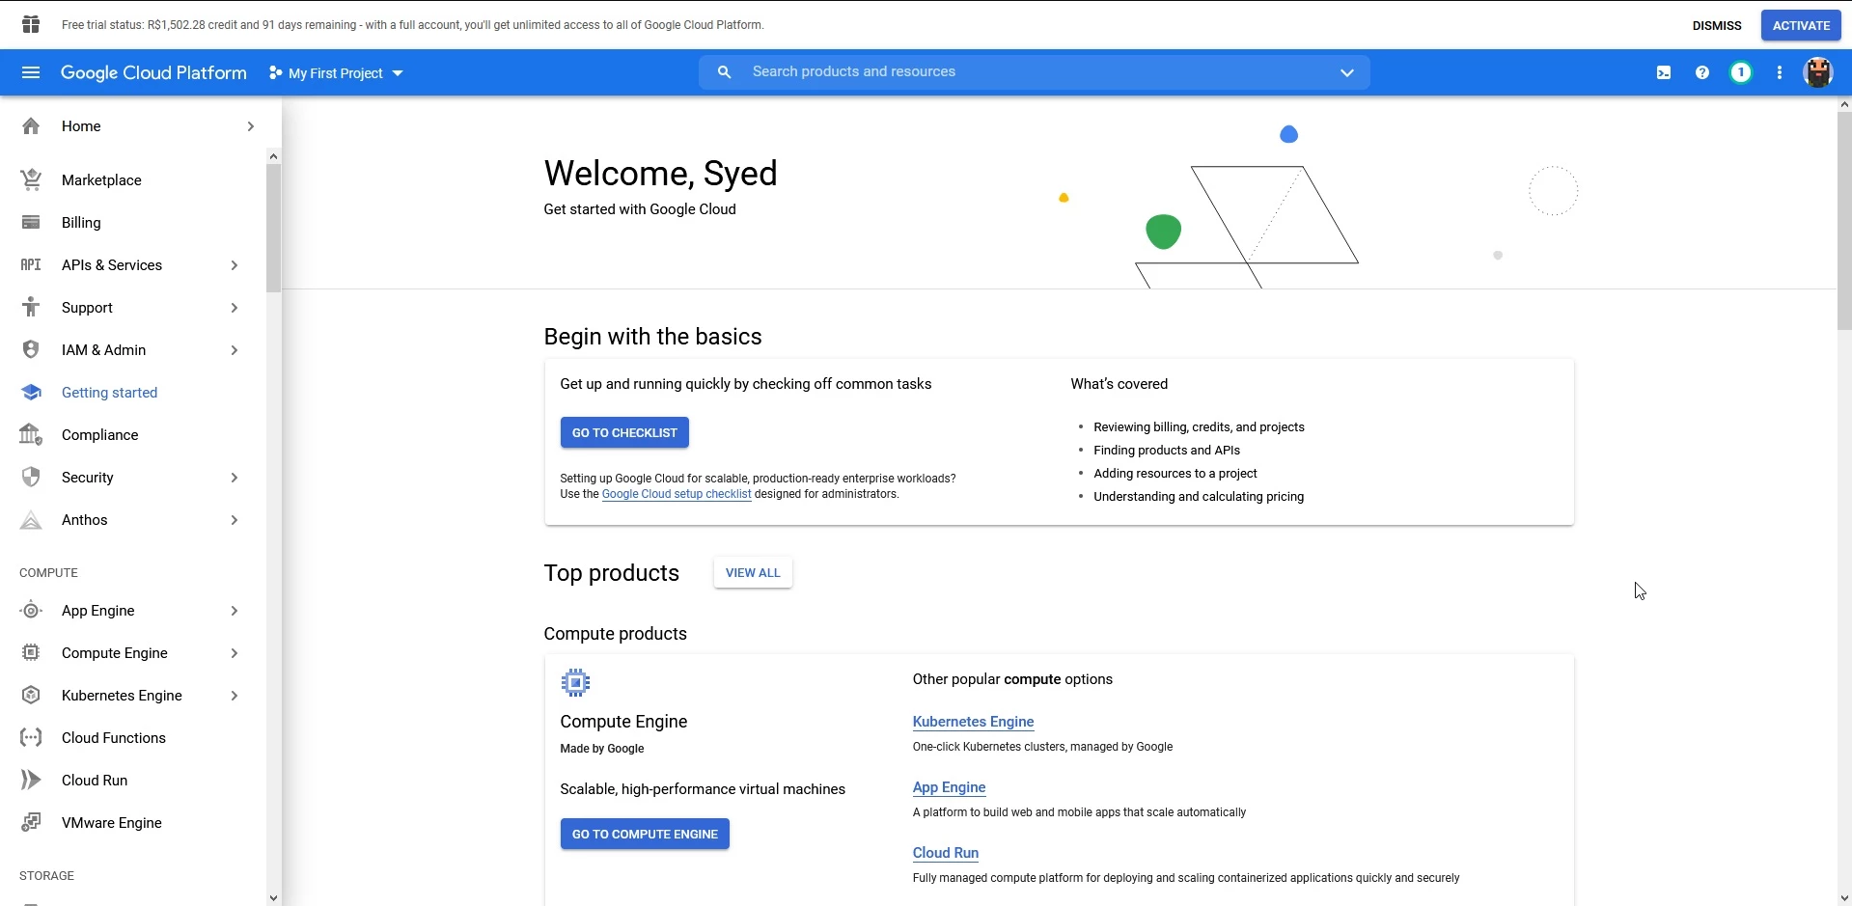The width and height of the screenshot is (1852, 906).
Task: Click the Compute Engine card chip icon
Action: tap(575, 683)
